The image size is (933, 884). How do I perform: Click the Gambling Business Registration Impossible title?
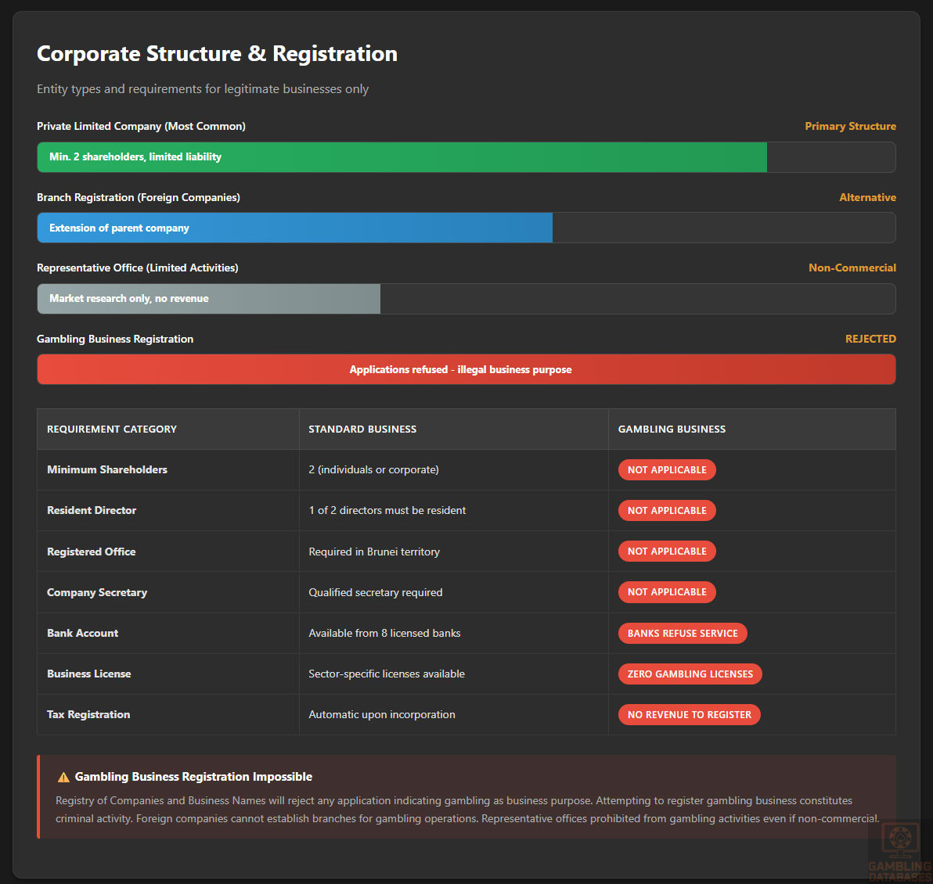[x=193, y=777]
